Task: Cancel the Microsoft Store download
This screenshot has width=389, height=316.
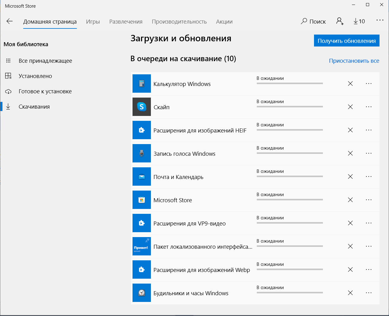Action: click(350, 200)
